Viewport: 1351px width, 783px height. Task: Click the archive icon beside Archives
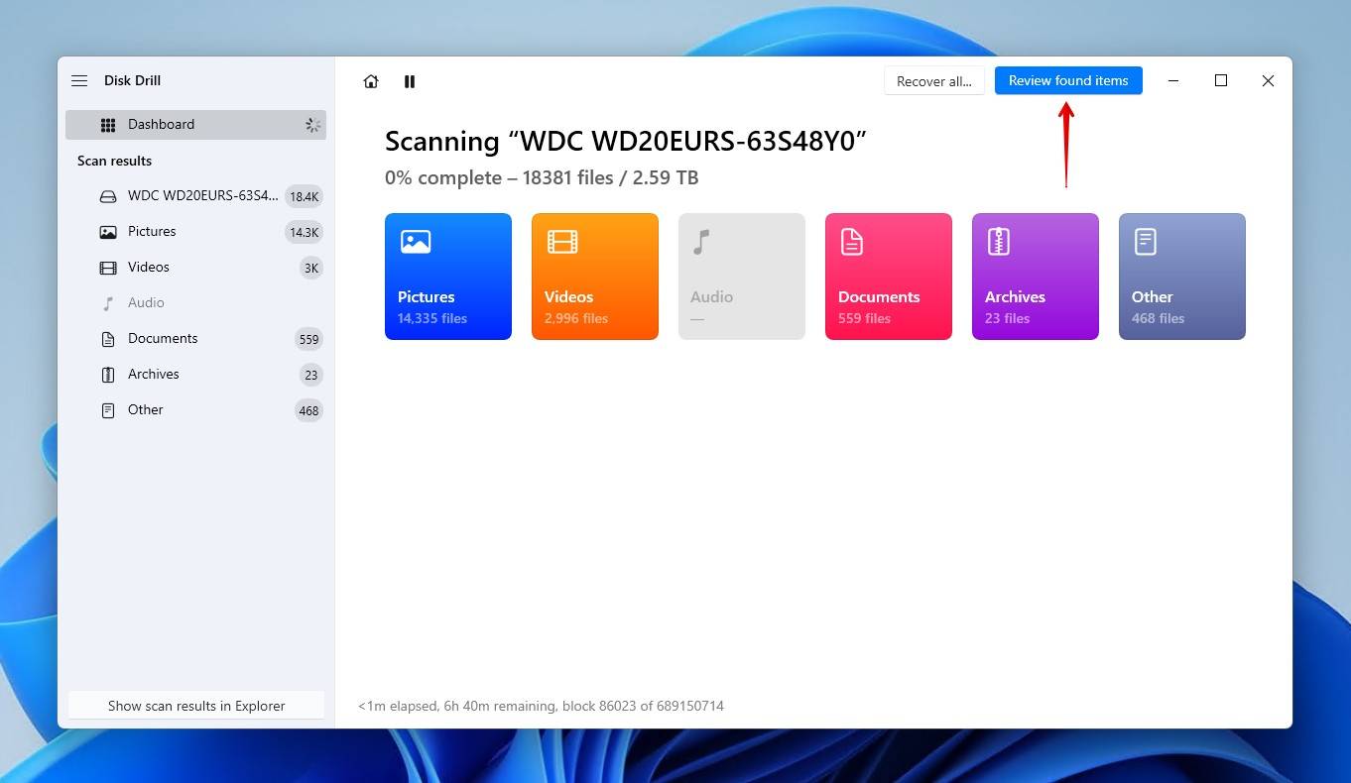pos(108,375)
